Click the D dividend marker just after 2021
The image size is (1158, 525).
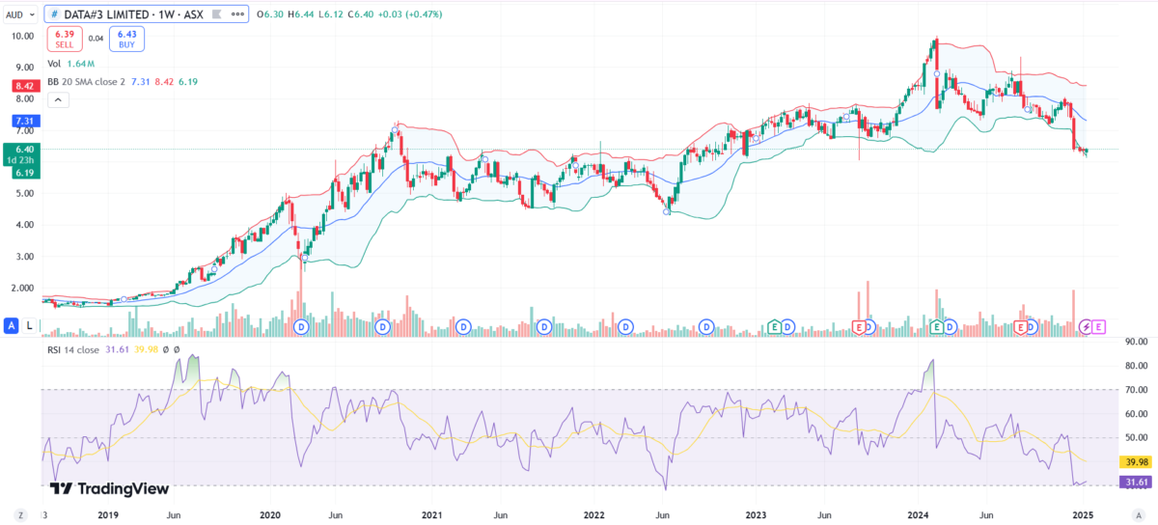(x=463, y=327)
